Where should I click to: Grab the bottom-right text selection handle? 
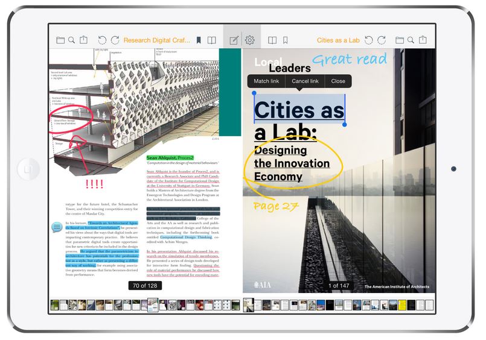coord(344,124)
